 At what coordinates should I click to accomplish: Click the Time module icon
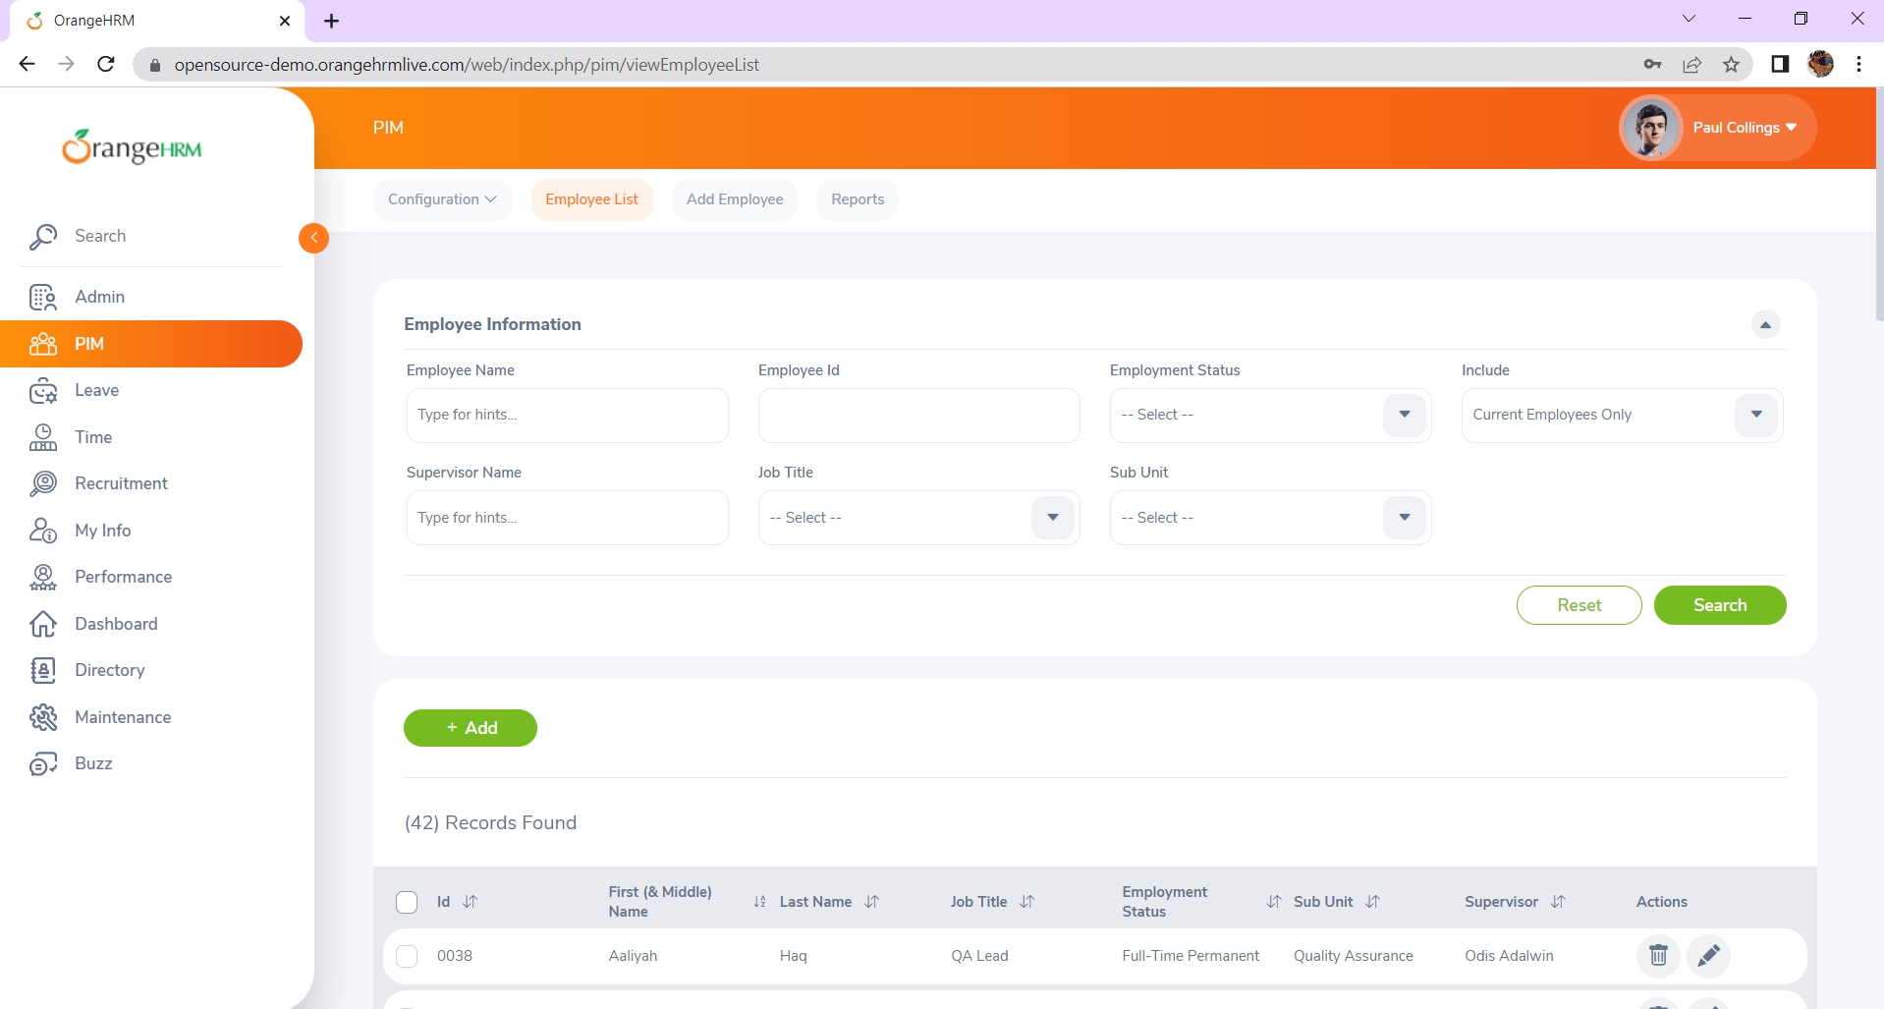(x=42, y=437)
